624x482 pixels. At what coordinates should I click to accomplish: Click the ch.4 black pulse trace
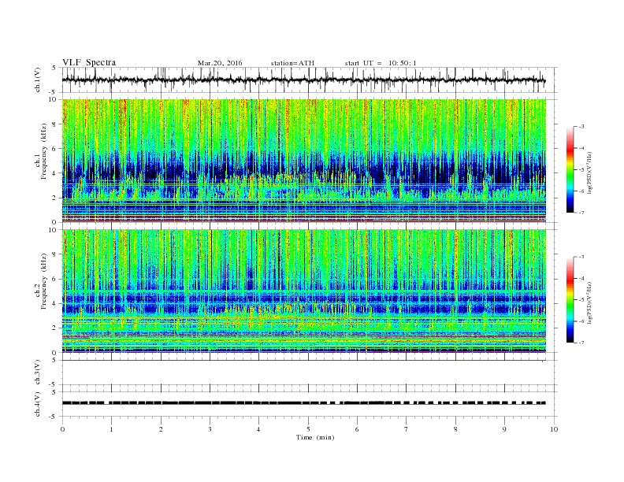click(303, 403)
